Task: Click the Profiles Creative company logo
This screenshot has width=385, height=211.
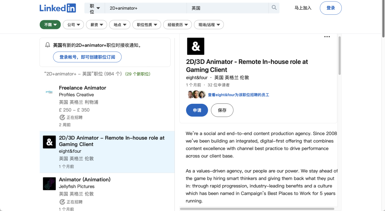Action: [49, 92]
